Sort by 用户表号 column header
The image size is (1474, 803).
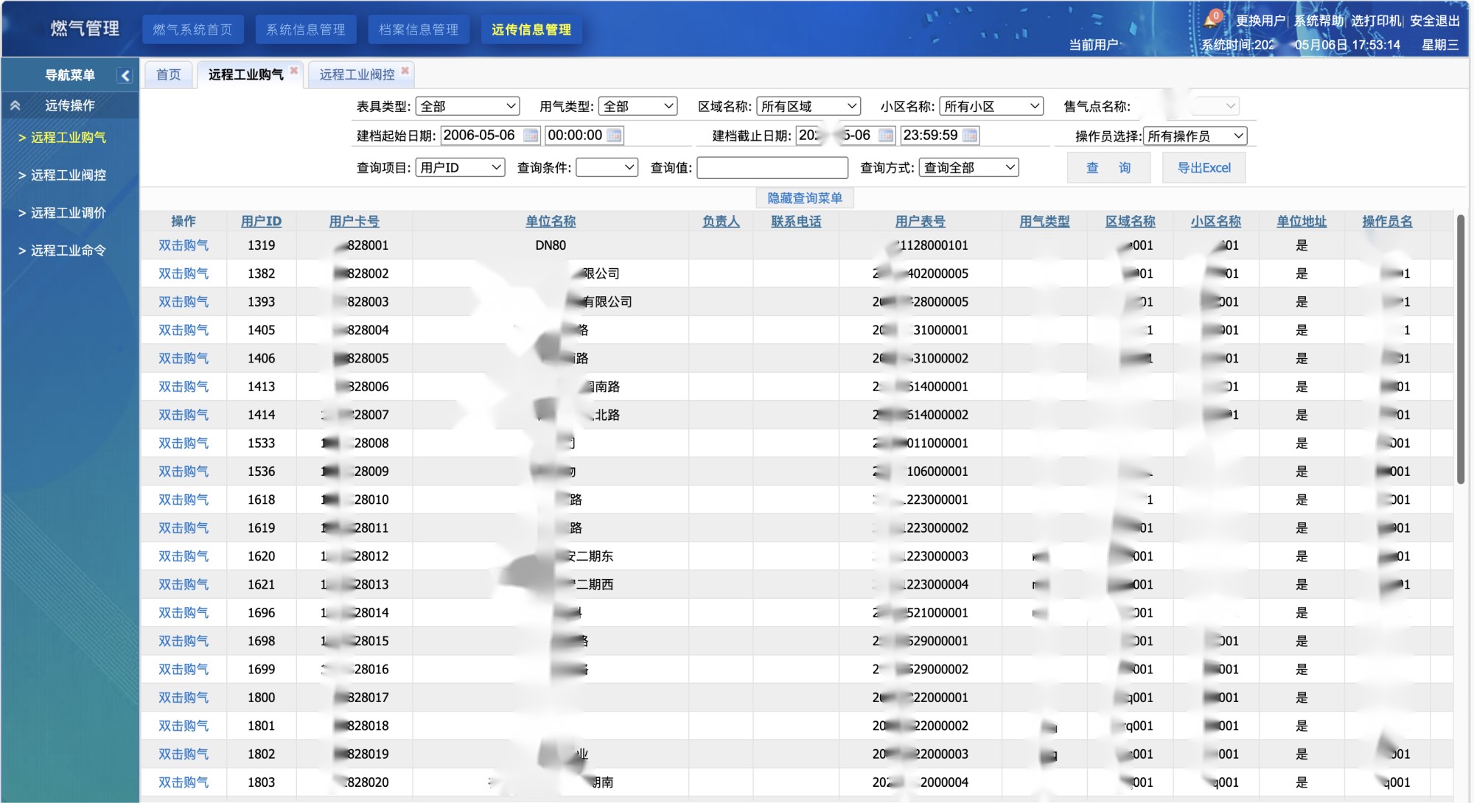921,221
